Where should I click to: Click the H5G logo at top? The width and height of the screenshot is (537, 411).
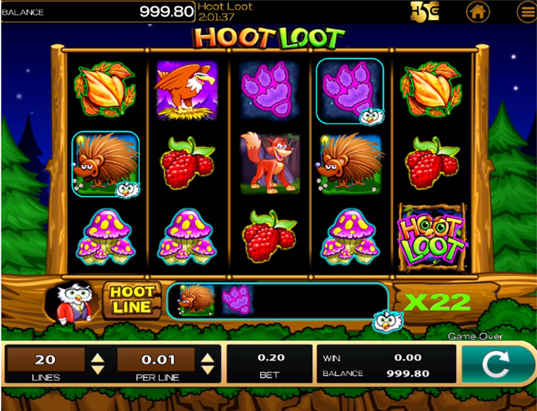424,12
